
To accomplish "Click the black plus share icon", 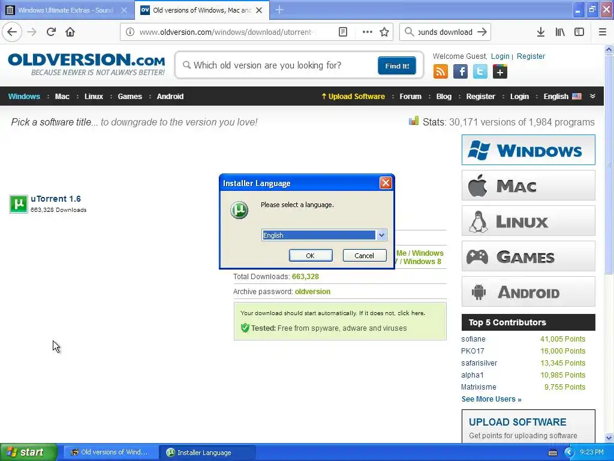I will pyautogui.click(x=500, y=72).
